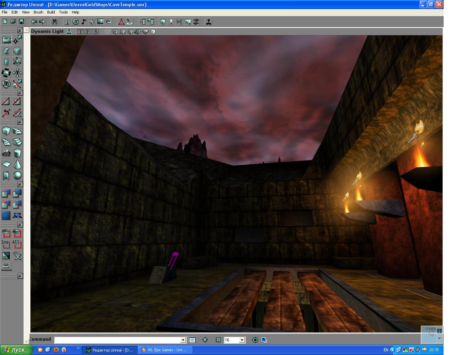The image size is (472, 355).
Task: Undo the last action with left arrow
Action: pyautogui.click(x=34, y=21)
